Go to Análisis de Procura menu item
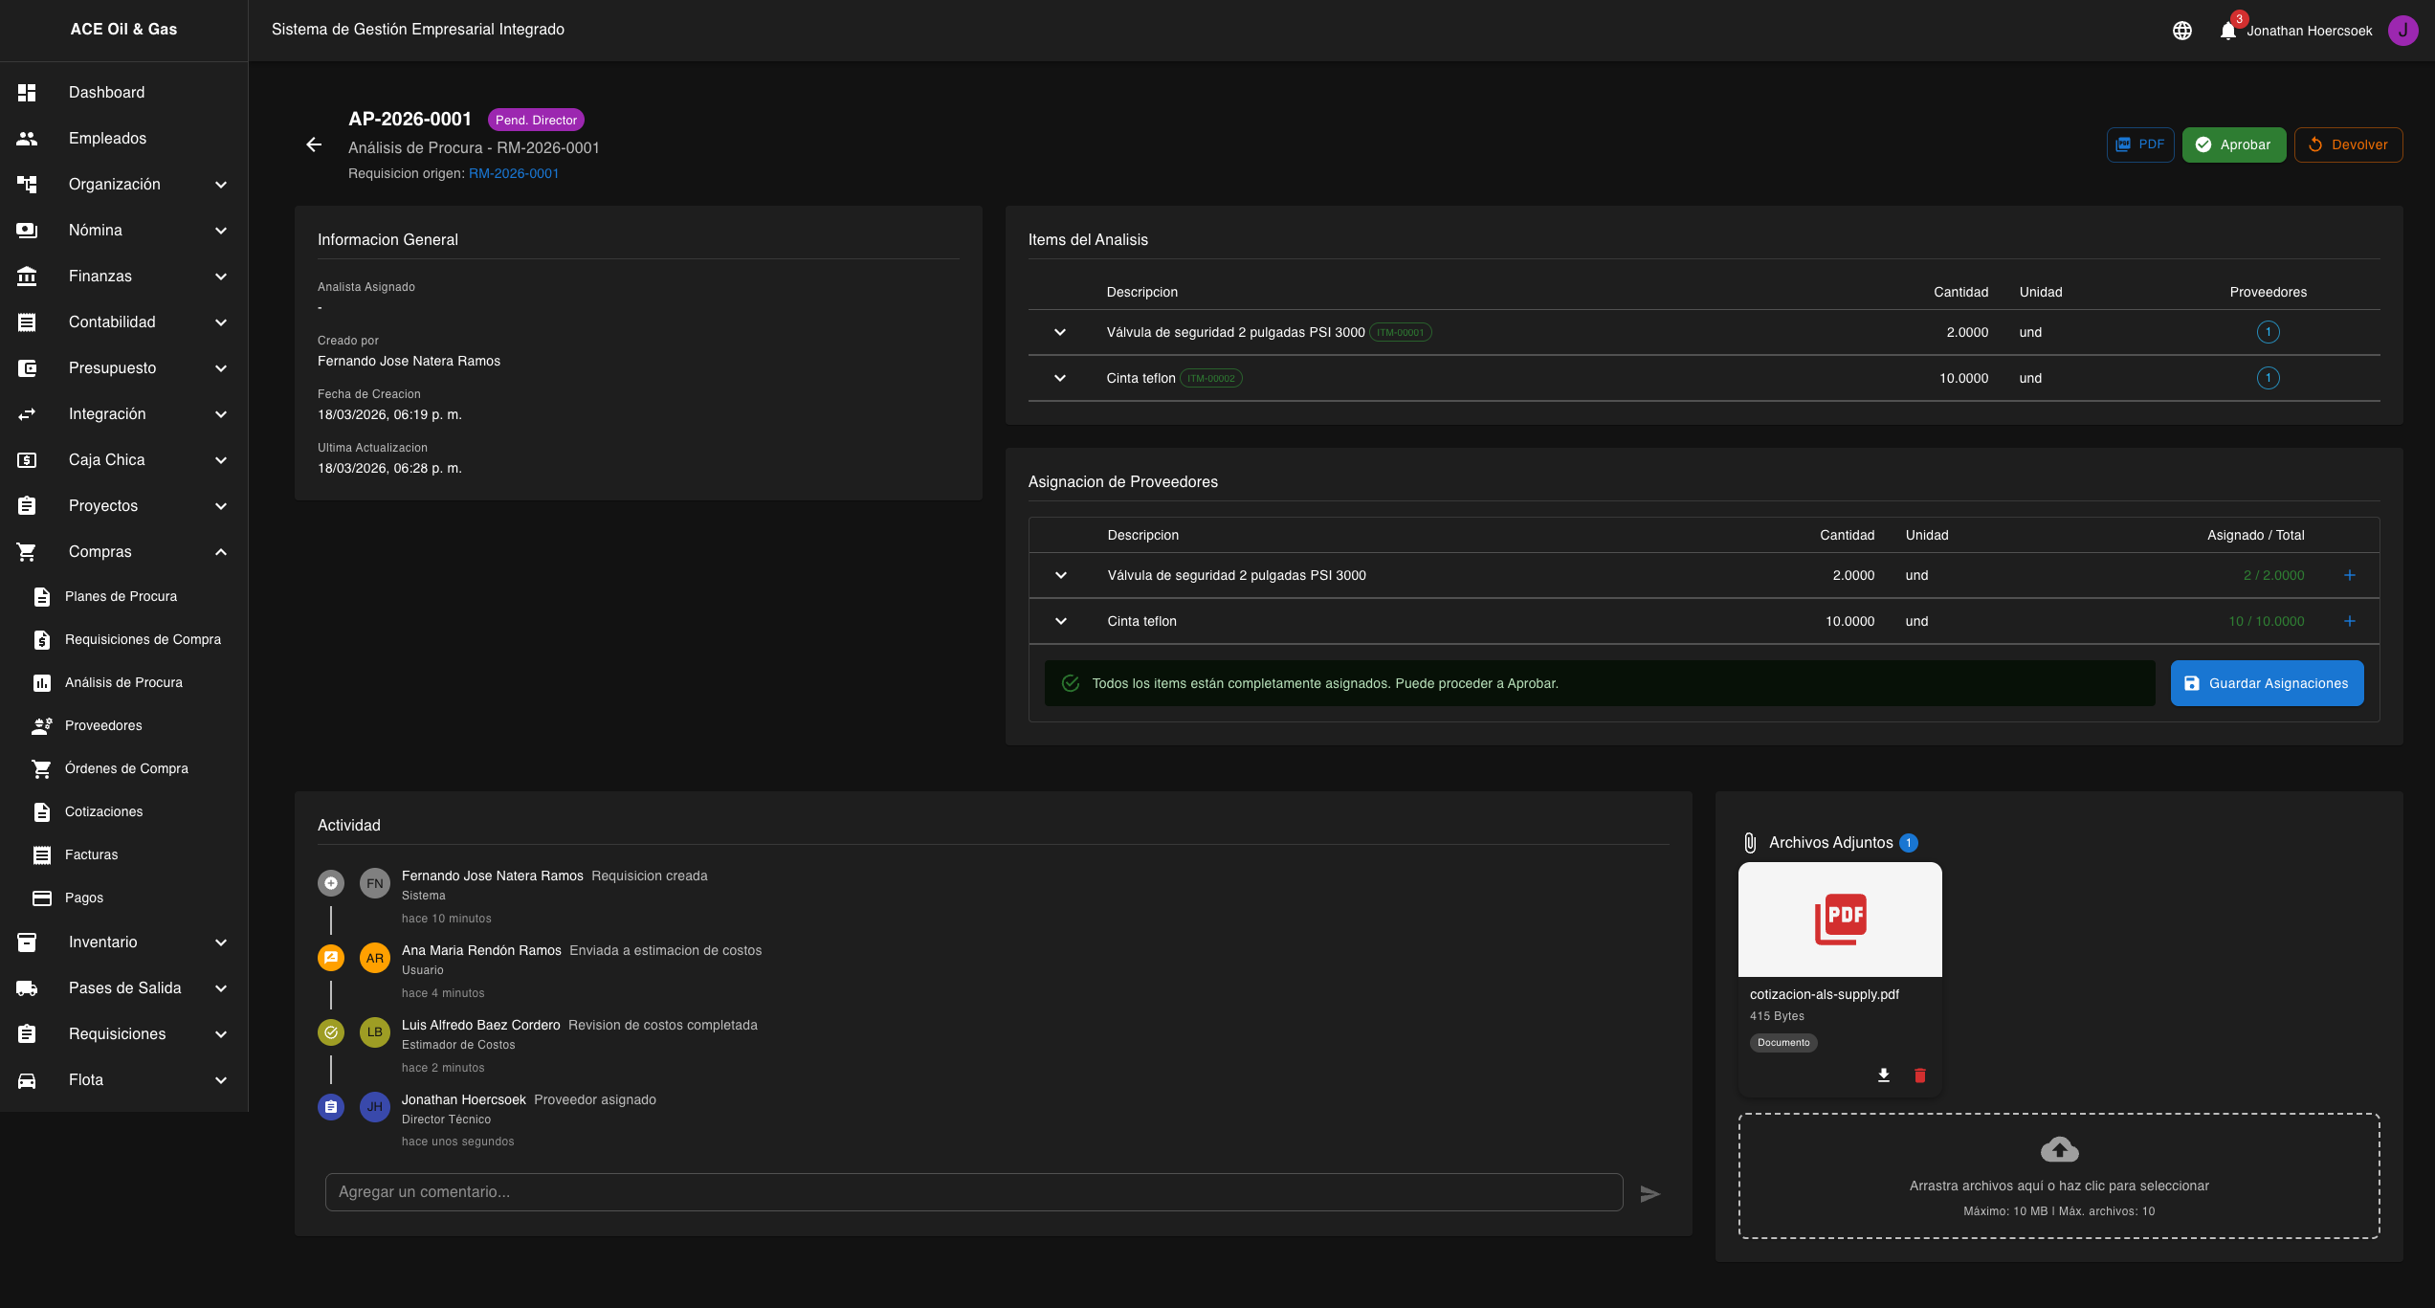The height and width of the screenshot is (1308, 2435). coord(123,682)
